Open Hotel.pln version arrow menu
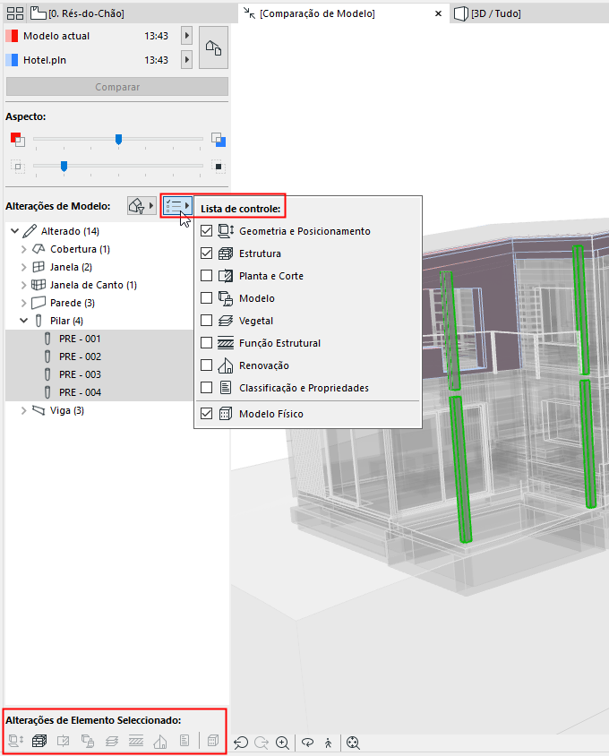This screenshot has width=609, height=756. pos(186,60)
